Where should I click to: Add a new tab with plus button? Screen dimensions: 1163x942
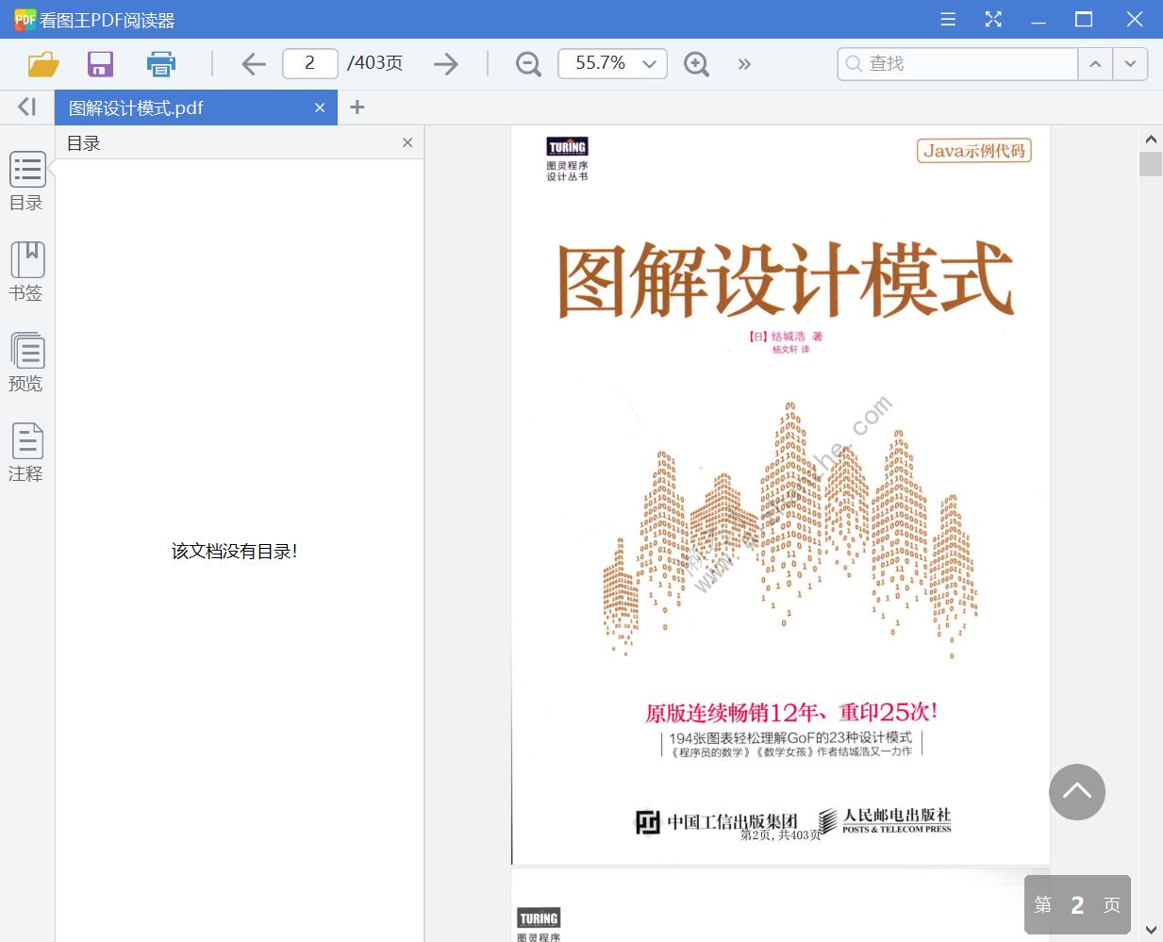(x=357, y=107)
